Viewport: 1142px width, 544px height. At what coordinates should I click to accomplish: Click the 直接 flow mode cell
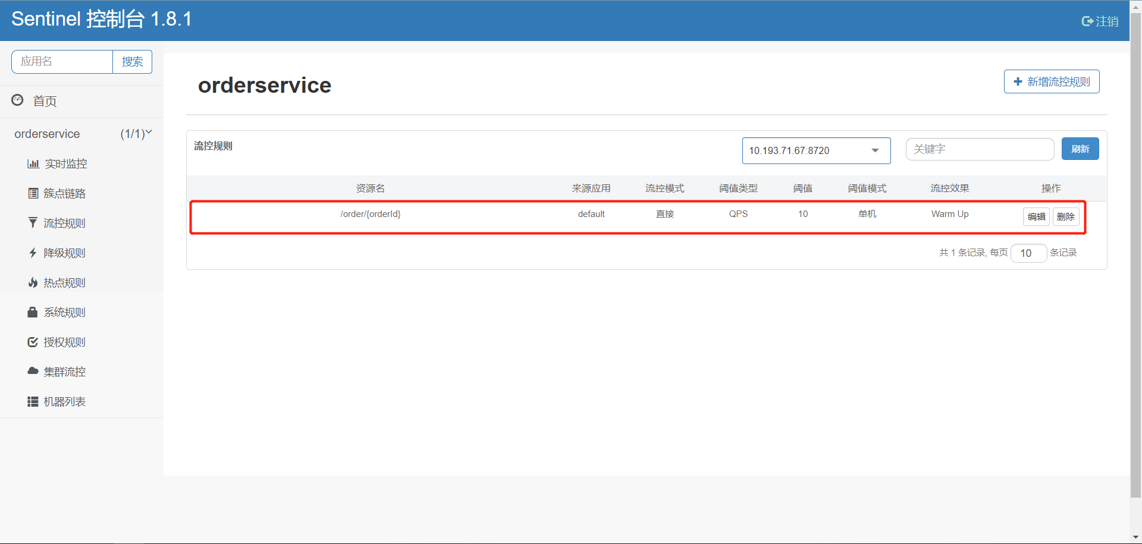665,214
